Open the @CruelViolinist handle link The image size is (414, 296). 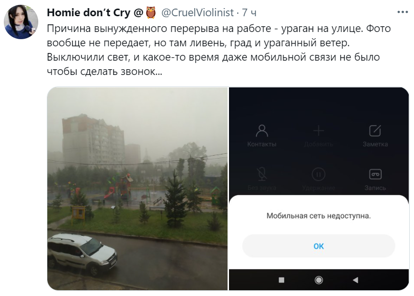click(x=197, y=12)
